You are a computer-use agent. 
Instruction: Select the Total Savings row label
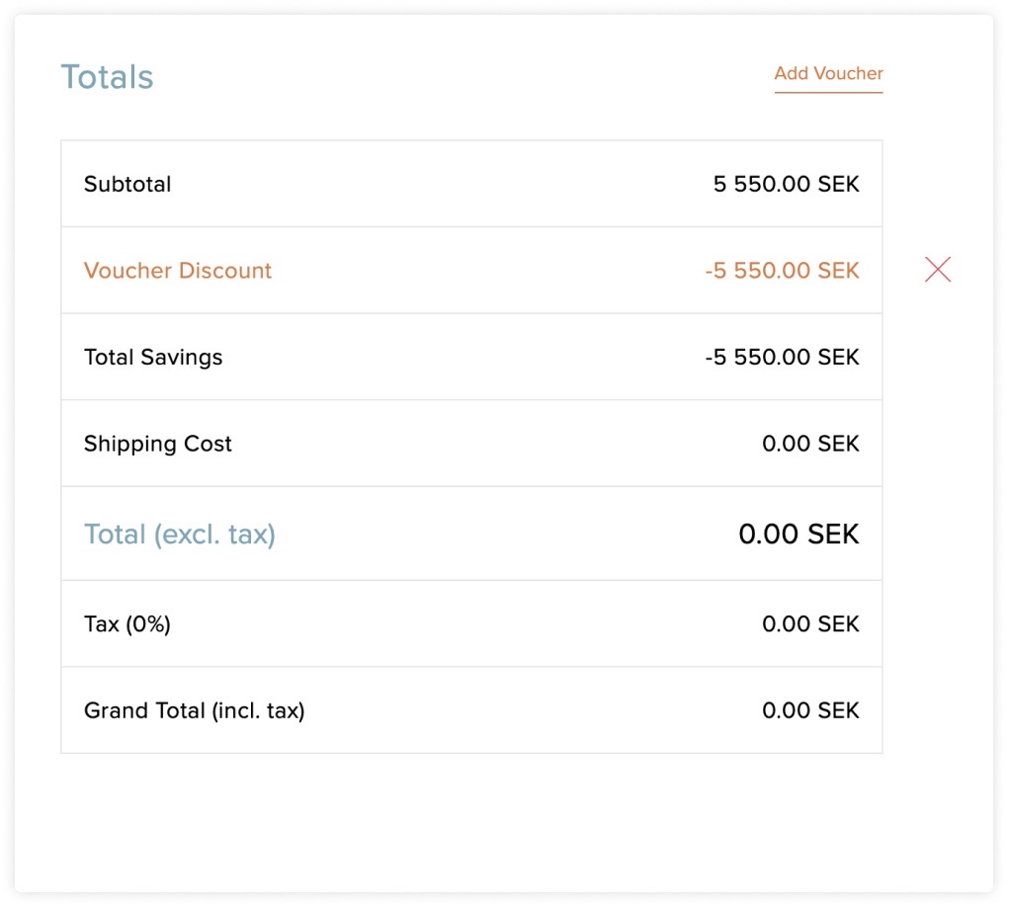click(153, 357)
